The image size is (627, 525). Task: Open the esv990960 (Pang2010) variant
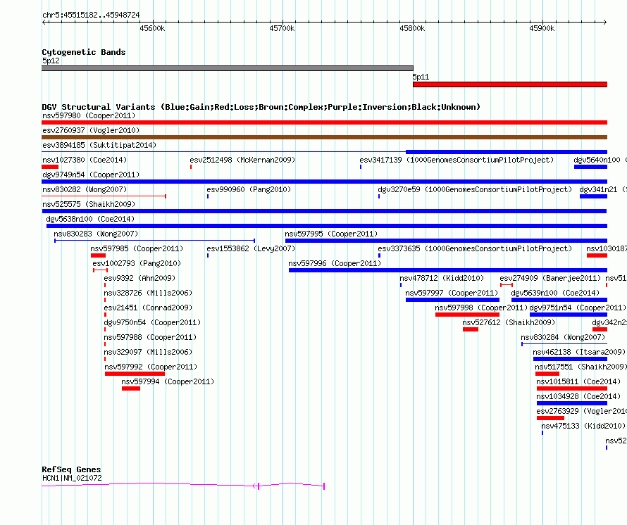click(249, 190)
